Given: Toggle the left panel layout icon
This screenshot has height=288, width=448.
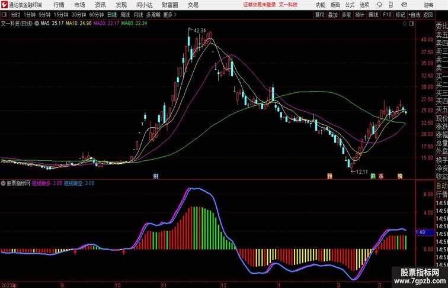Looking at the screenshot, I should tap(4, 15).
